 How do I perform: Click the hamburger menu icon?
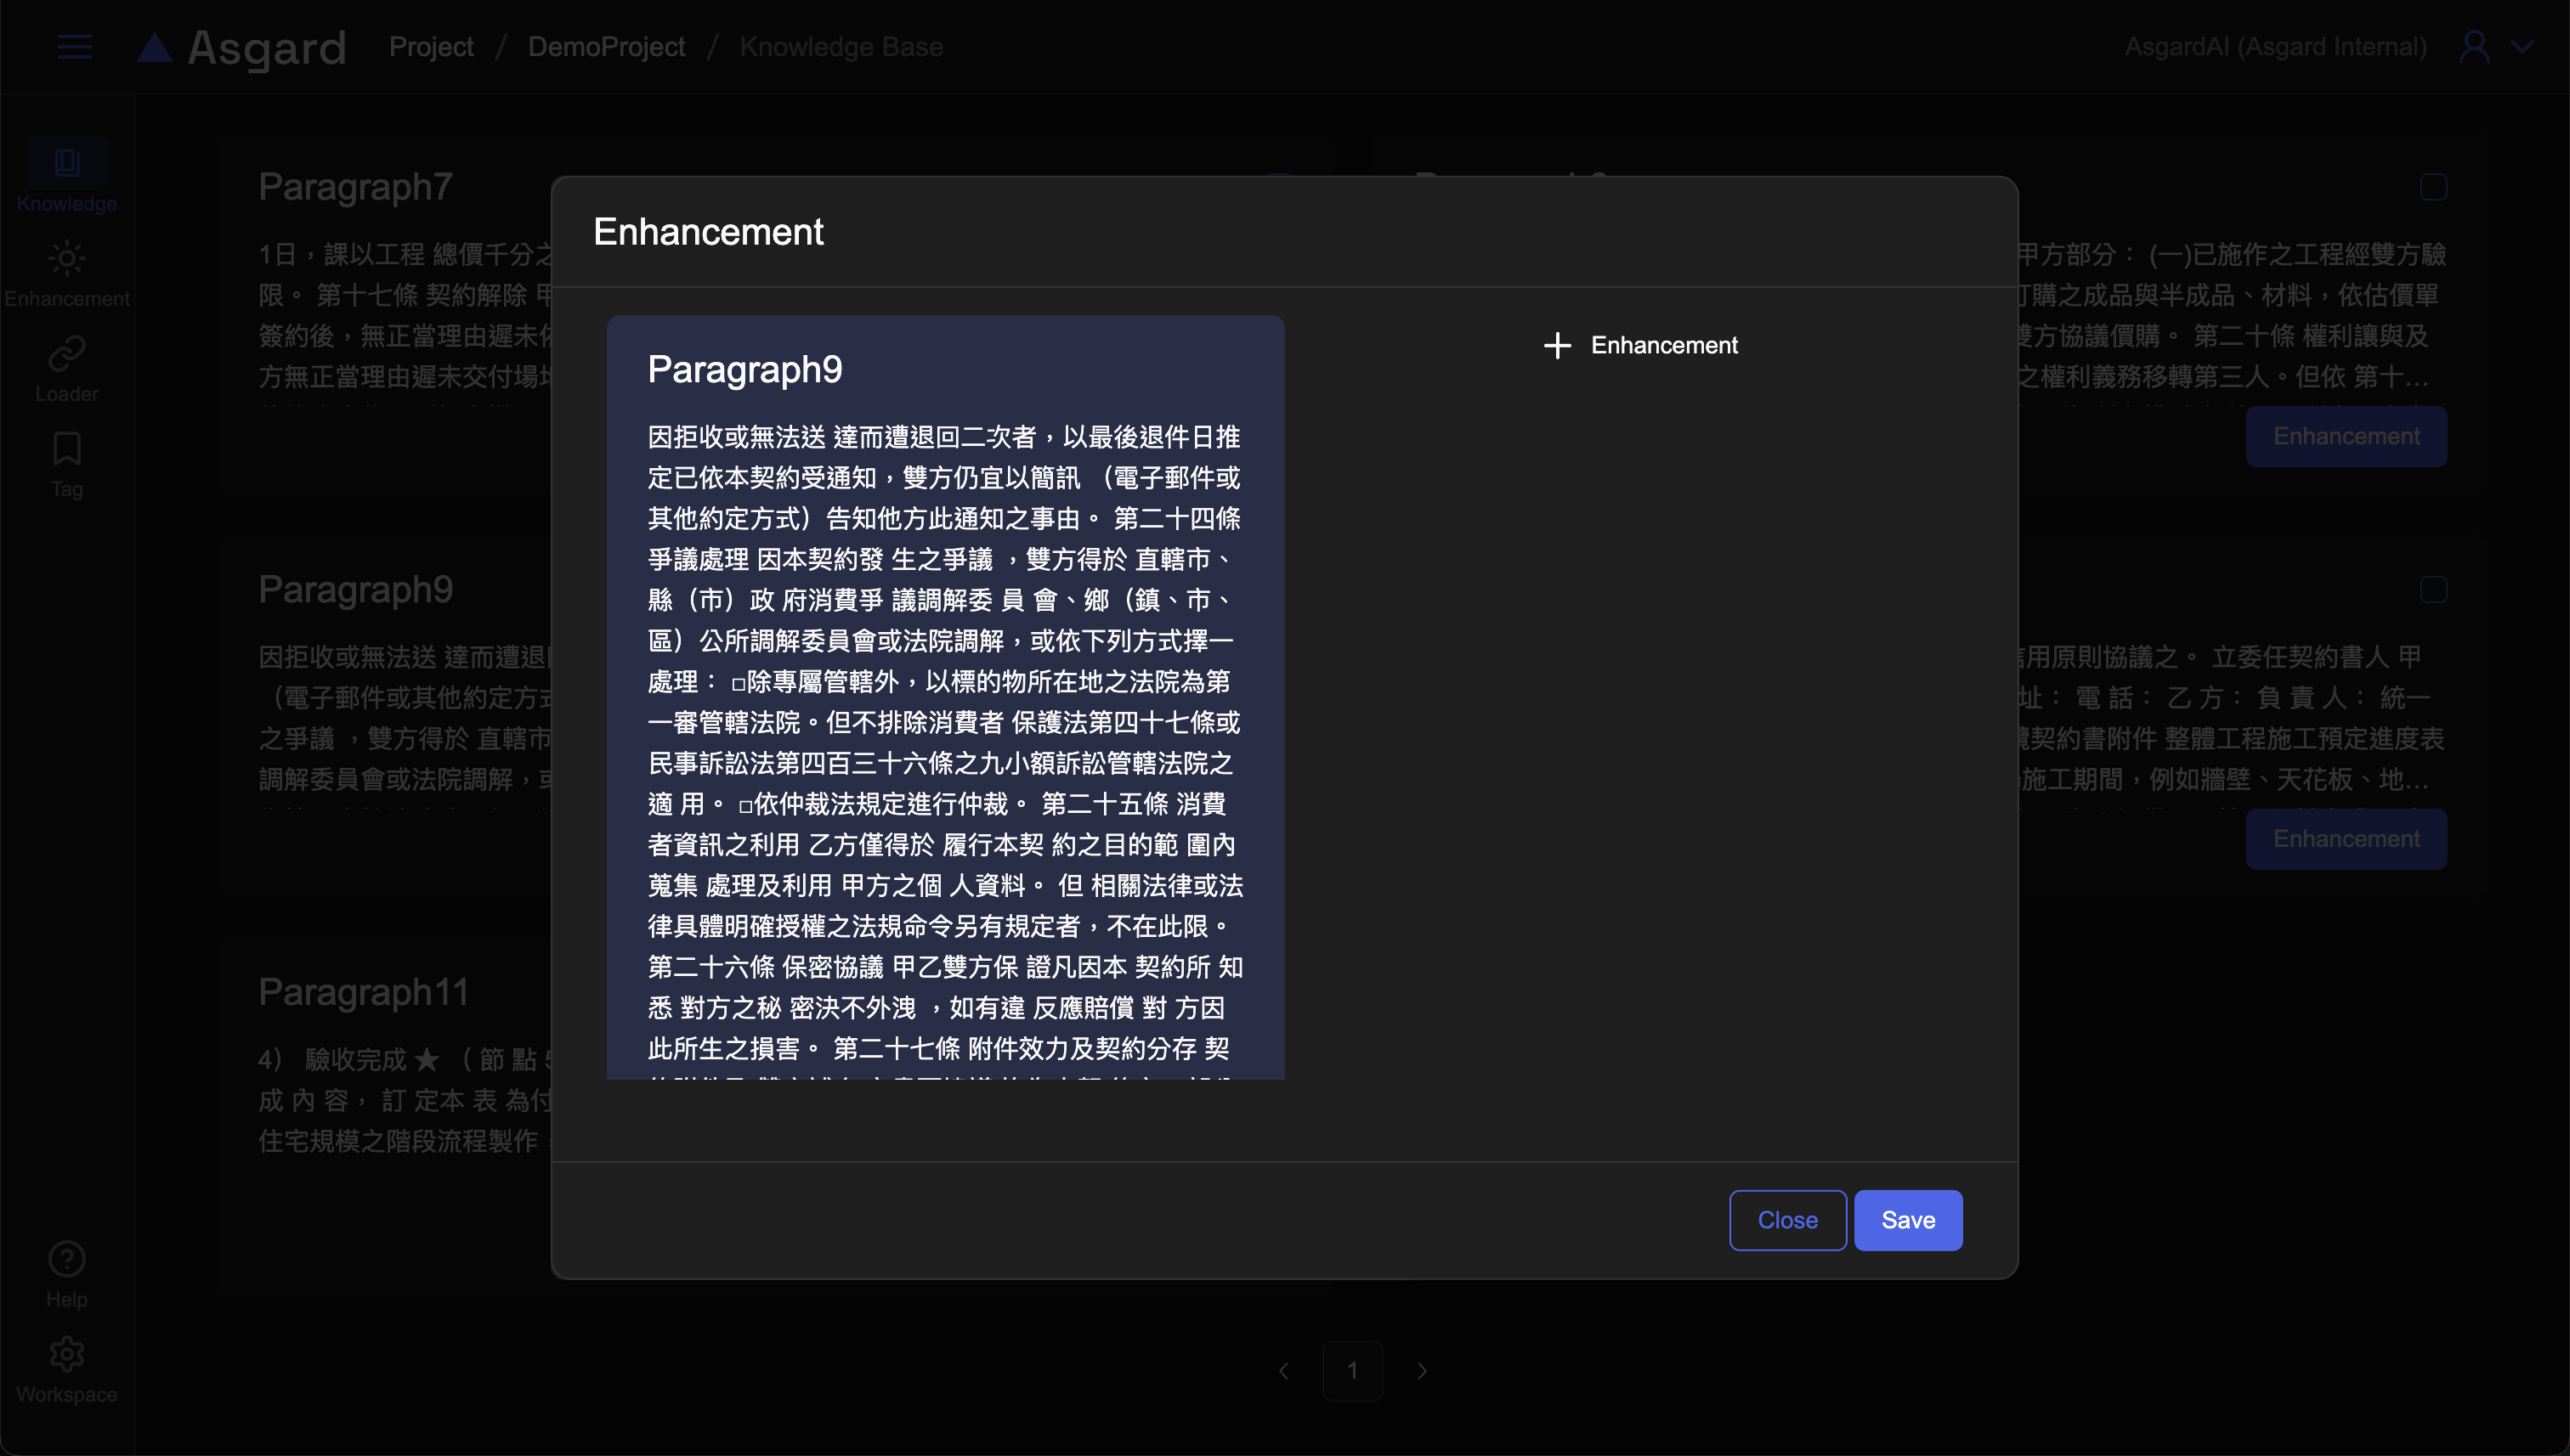pos(74,47)
